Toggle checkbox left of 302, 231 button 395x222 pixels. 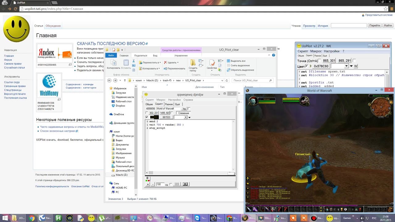coord(147,113)
